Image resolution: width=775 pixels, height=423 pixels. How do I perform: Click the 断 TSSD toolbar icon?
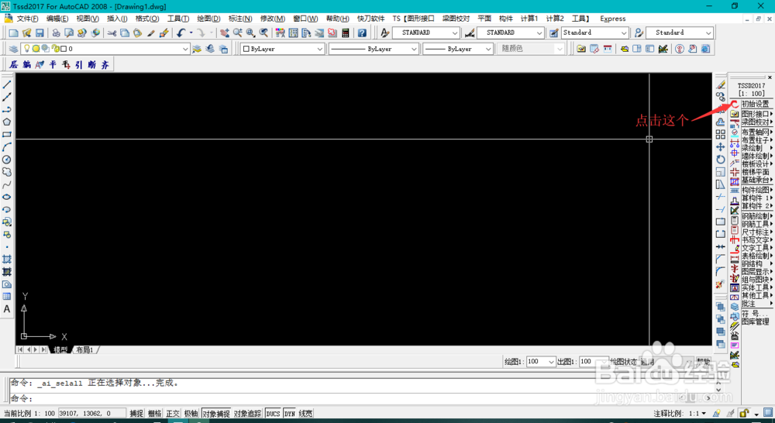point(92,65)
